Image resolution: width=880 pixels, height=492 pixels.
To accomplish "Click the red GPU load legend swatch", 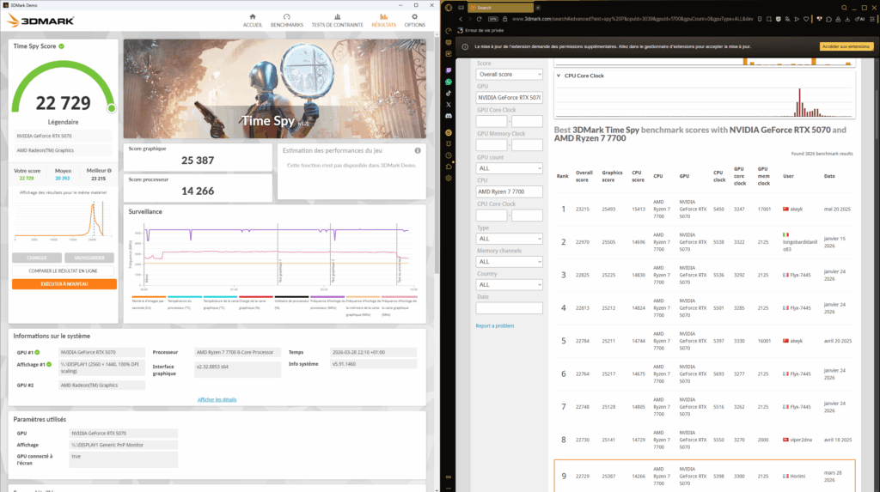I will point(256,297).
